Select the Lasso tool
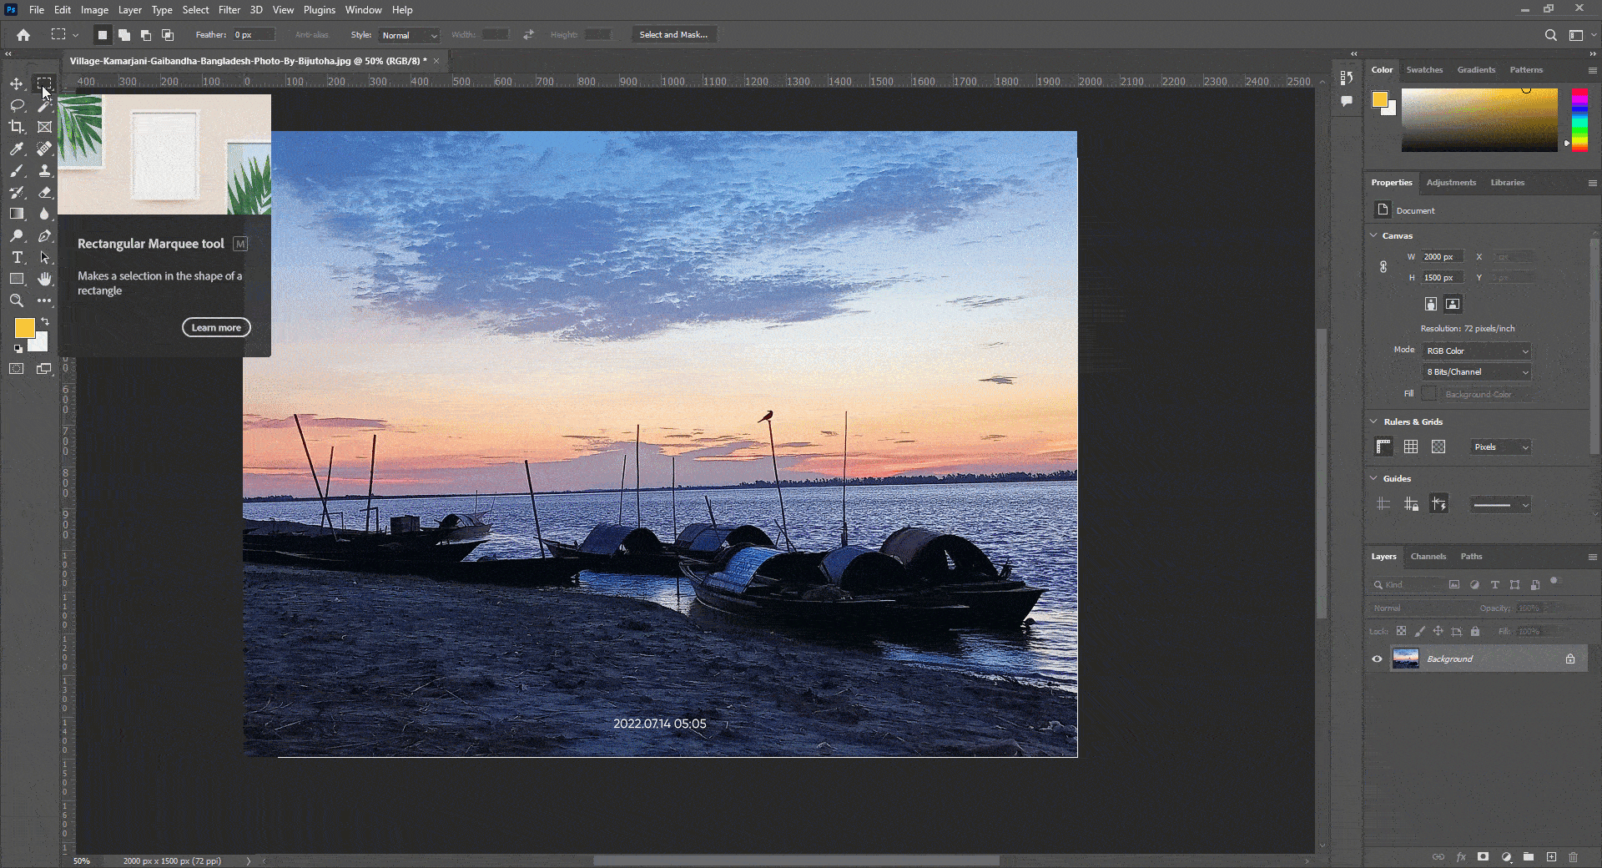1602x868 pixels. pos(17,105)
